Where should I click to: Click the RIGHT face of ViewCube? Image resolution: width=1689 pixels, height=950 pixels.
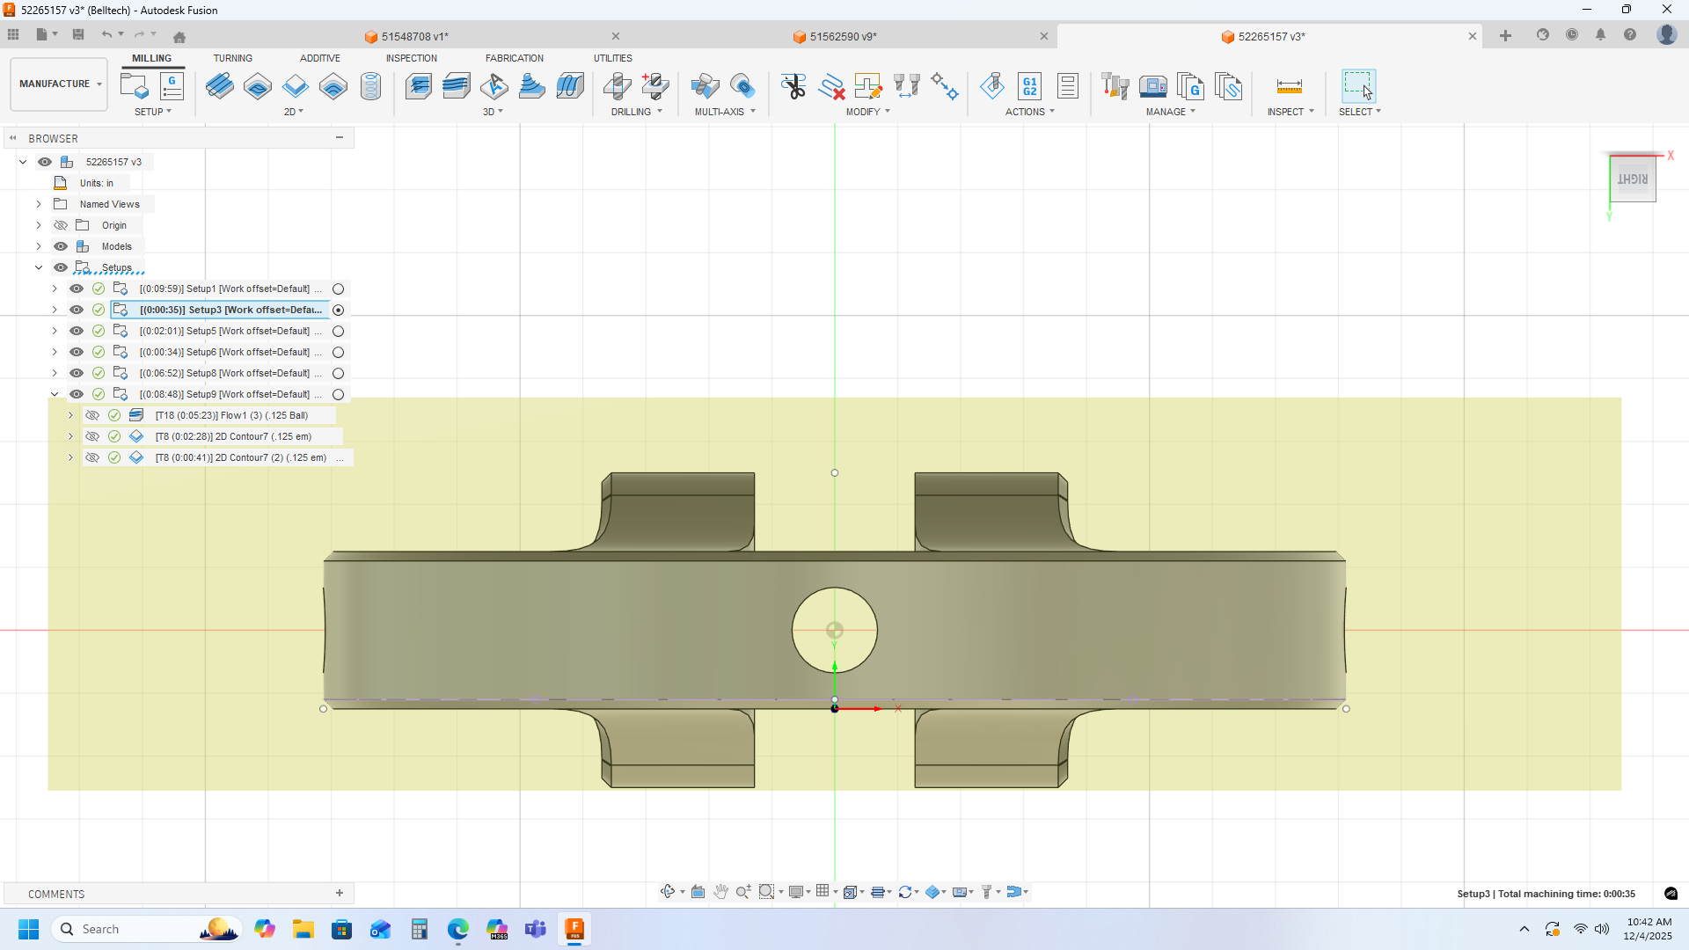(1633, 179)
